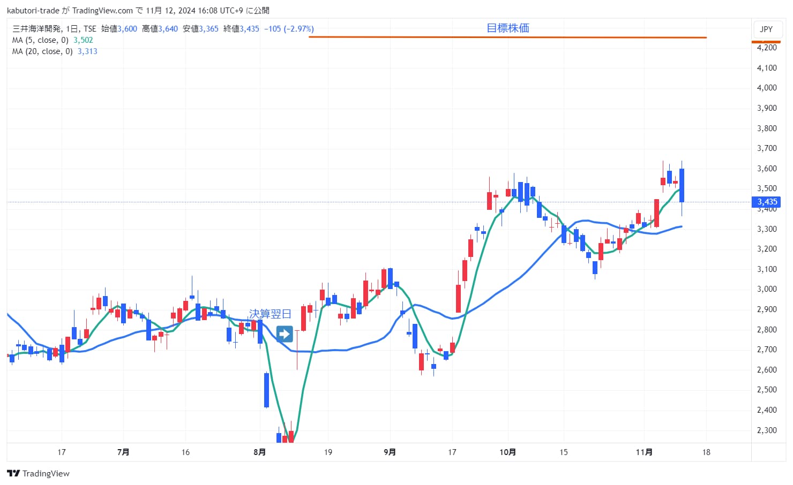Viewport: 793px width, 485px height.
Task: Click the change value −105 (−2.97%)
Action: [289, 29]
